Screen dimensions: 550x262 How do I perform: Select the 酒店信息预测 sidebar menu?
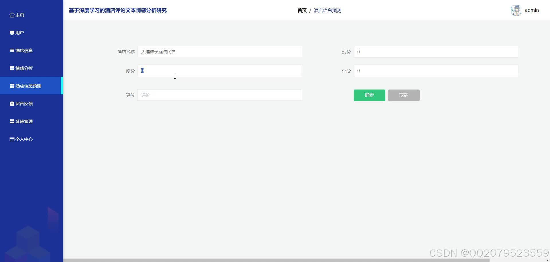click(32, 86)
